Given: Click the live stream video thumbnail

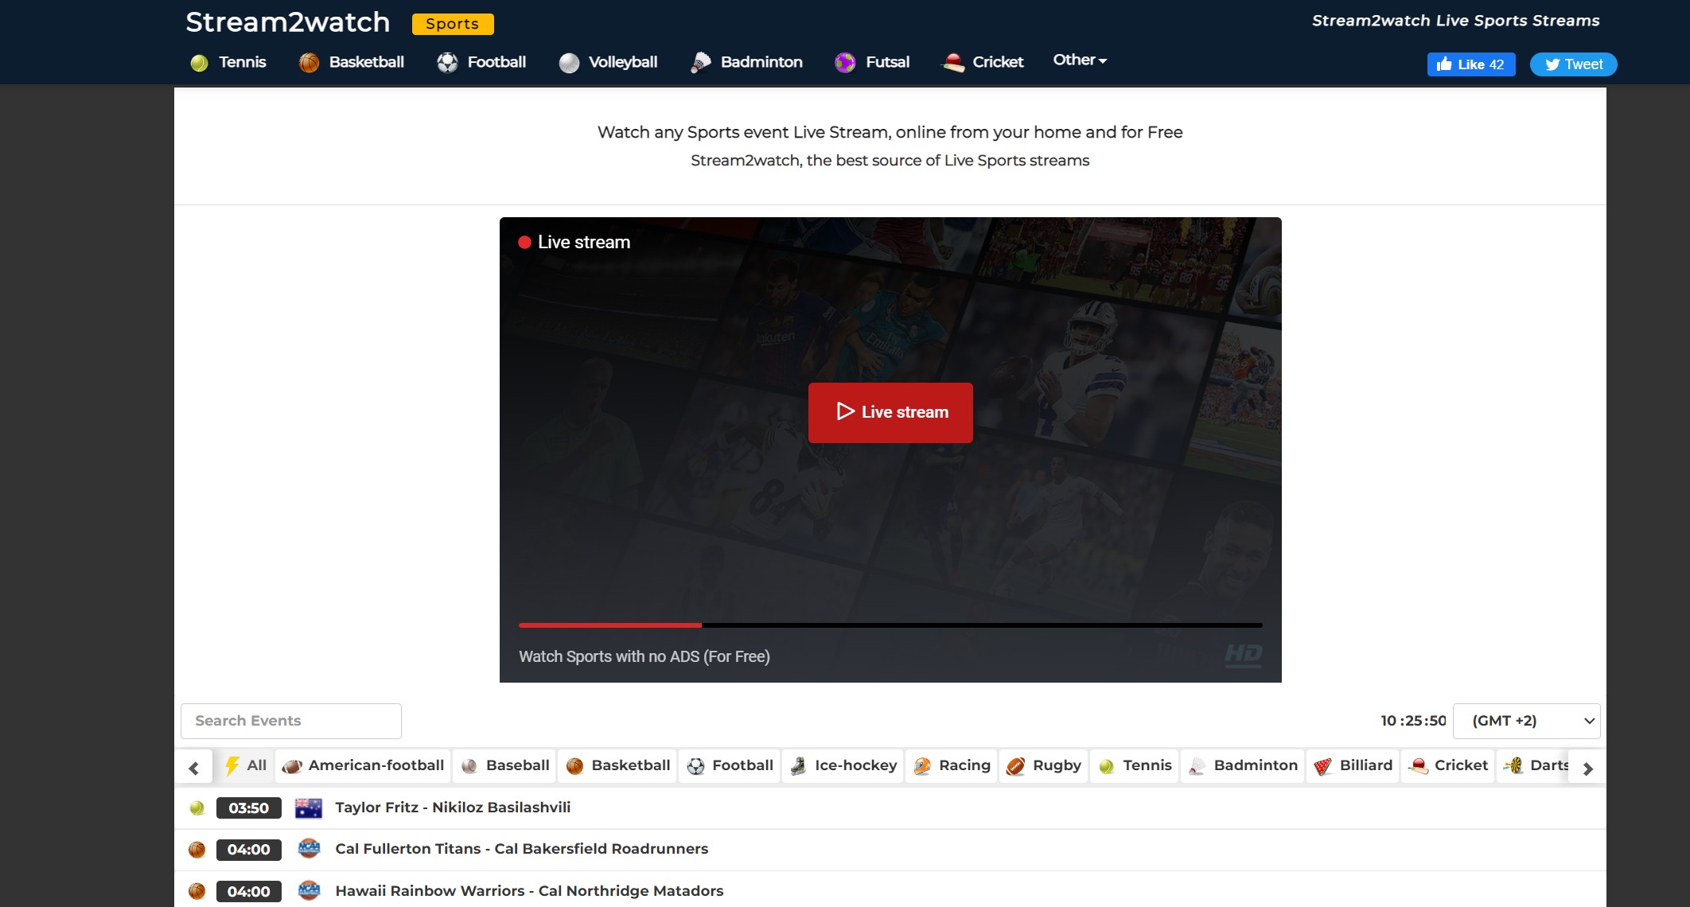Looking at the screenshot, I should point(890,450).
